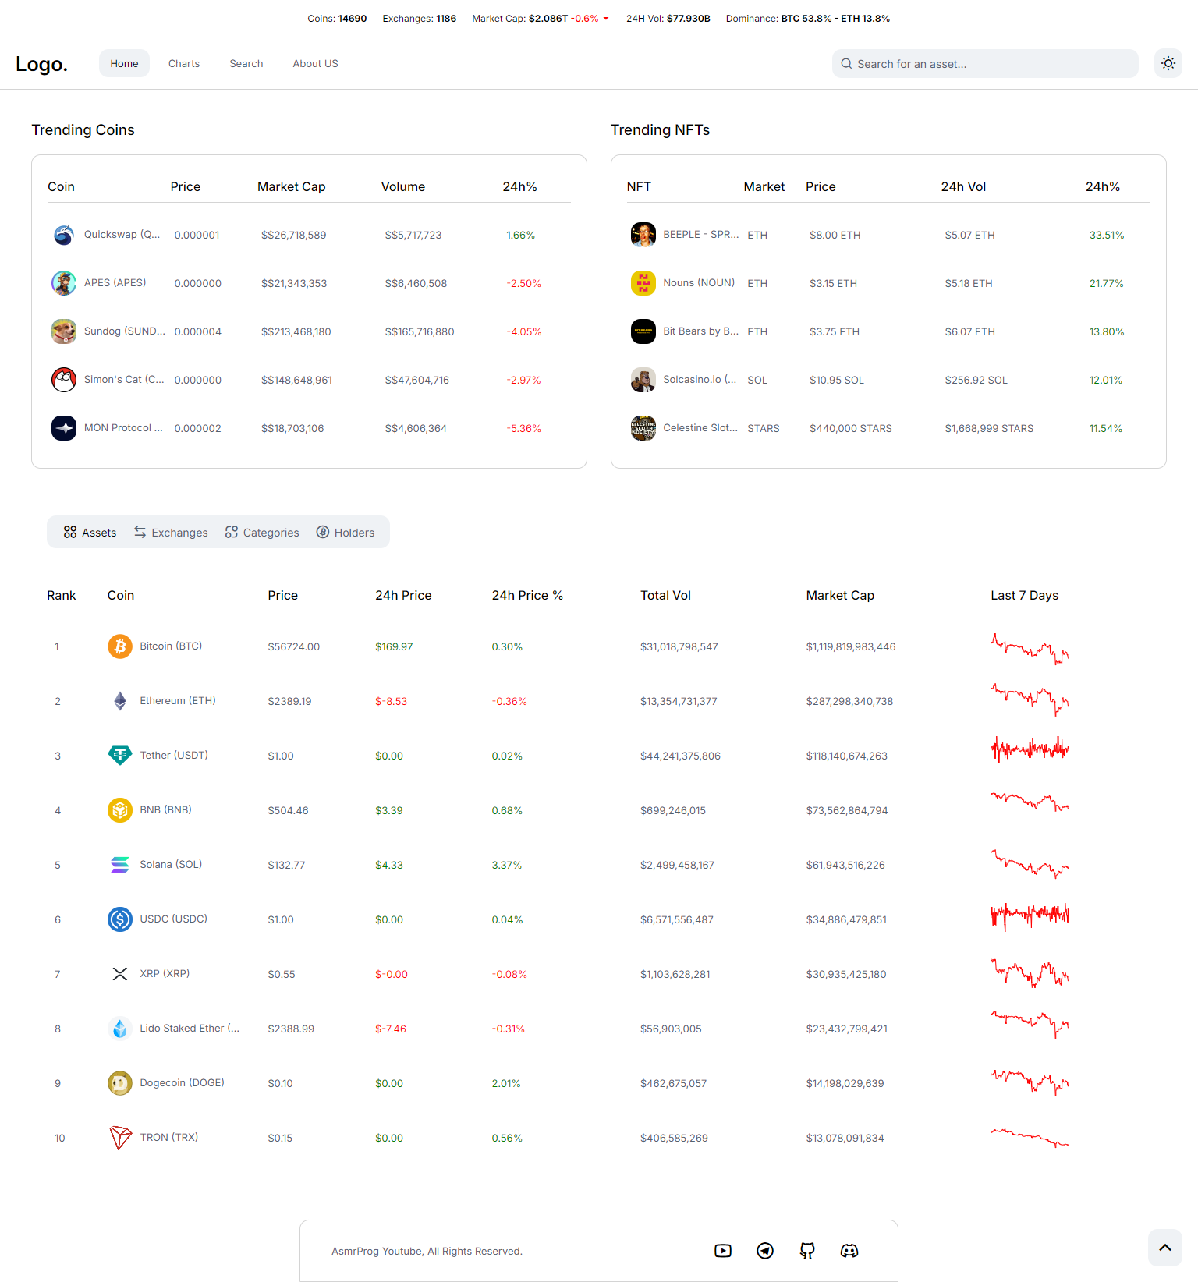Click the XRP (XRP) row name
The height and width of the screenshot is (1282, 1198).
click(165, 974)
